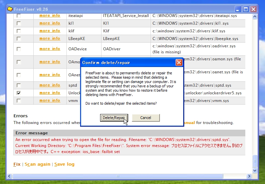Click the vertical scrollbar thumb
265x184 pixels.
[x=255, y=161]
